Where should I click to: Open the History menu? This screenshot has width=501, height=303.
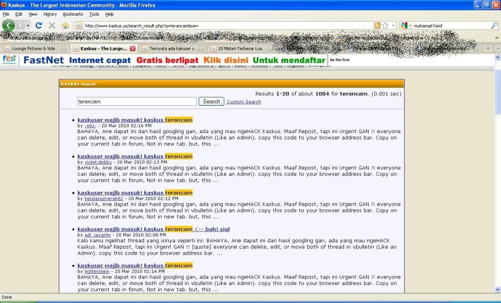point(50,14)
